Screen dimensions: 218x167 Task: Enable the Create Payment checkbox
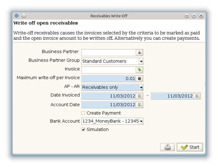(x=83, y=113)
